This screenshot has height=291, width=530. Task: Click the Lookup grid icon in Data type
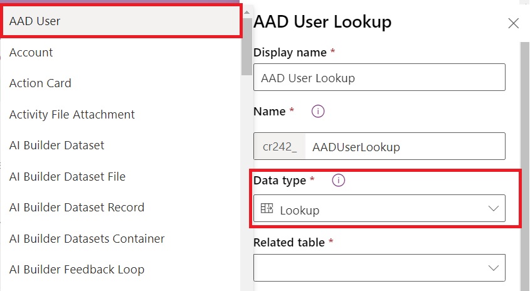(267, 209)
